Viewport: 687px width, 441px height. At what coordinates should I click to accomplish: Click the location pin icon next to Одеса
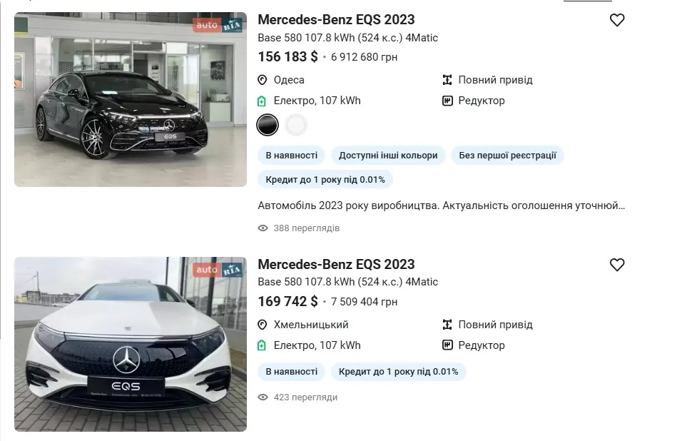click(263, 80)
